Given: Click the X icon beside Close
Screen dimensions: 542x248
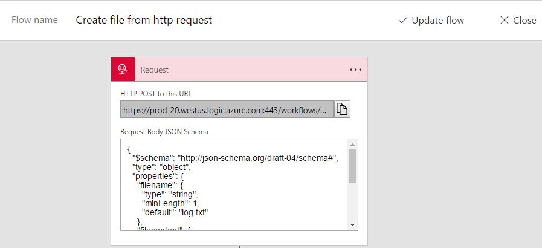Looking at the screenshot, I should pos(505,21).
